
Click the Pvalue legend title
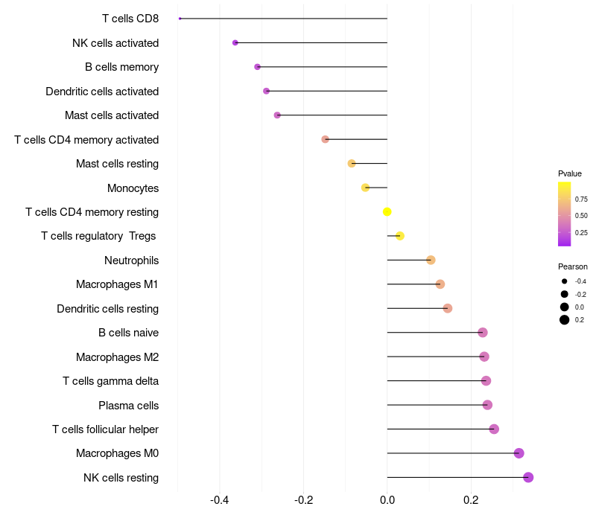pyautogui.click(x=570, y=173)
